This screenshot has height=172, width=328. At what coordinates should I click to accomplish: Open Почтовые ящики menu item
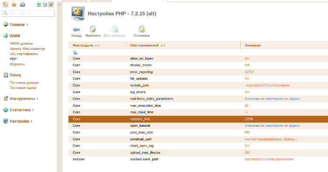23,88
